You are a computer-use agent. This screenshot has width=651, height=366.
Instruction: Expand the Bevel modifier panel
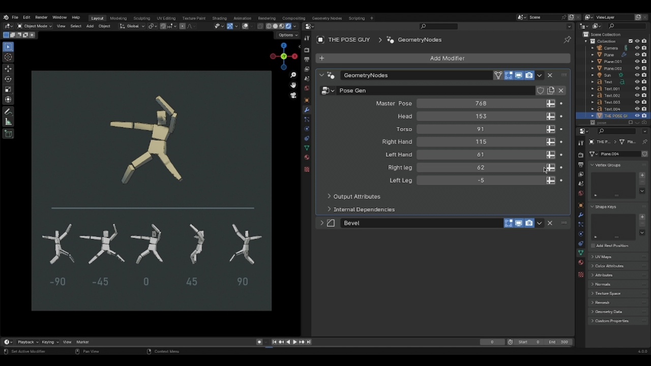(321, 223)
